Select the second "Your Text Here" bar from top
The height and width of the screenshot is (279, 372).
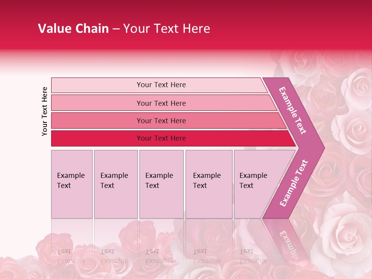tap(161, 103)
